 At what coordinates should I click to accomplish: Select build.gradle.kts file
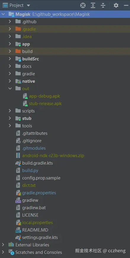tap(38, 163)
